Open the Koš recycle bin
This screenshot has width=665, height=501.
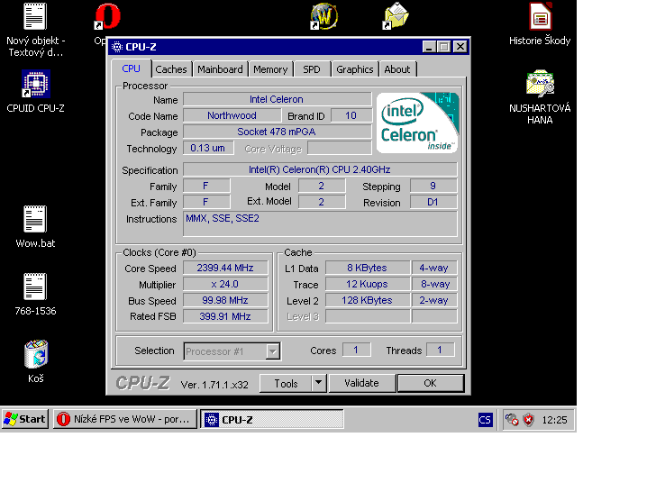pyautogui.click(x=35, y=354)
